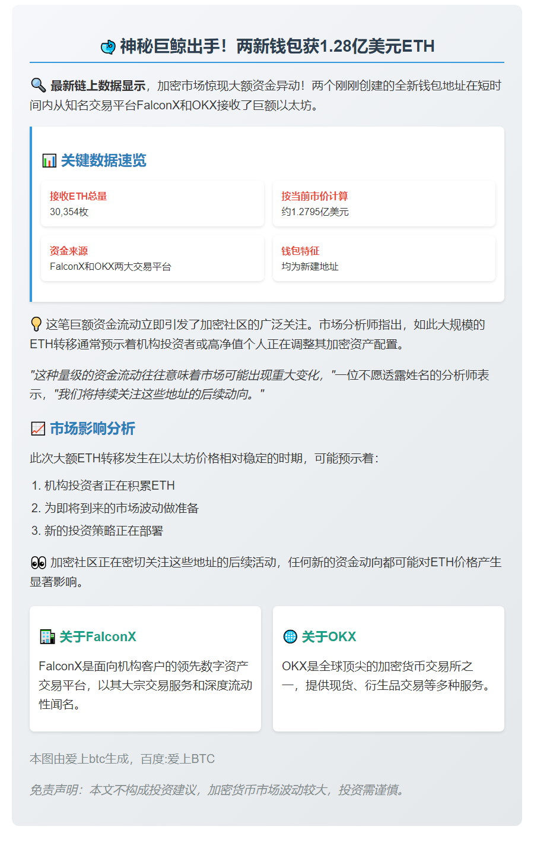Viewport: 534px width, 845px height.
Task: Select the 按当前市价计算 data card
Action: pyautogui.click(x=383, y=204)
